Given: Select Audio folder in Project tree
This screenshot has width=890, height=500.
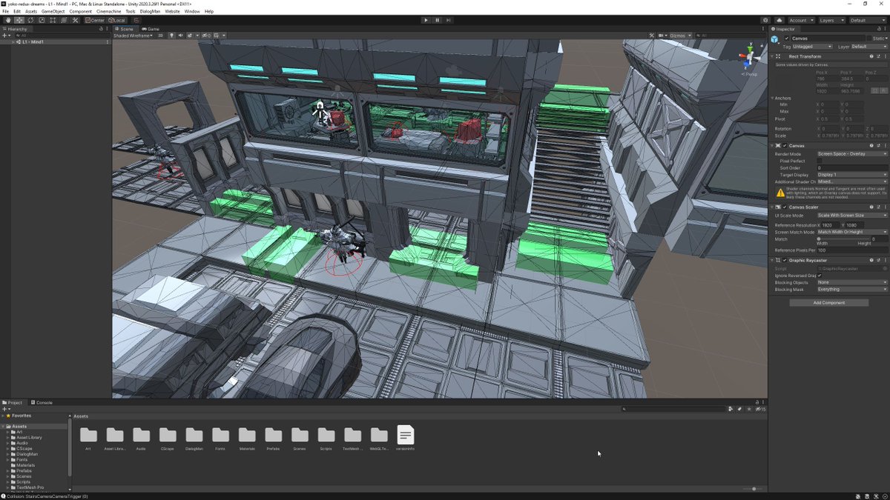Looking at the screenshot, I should [x=22, y=443].
